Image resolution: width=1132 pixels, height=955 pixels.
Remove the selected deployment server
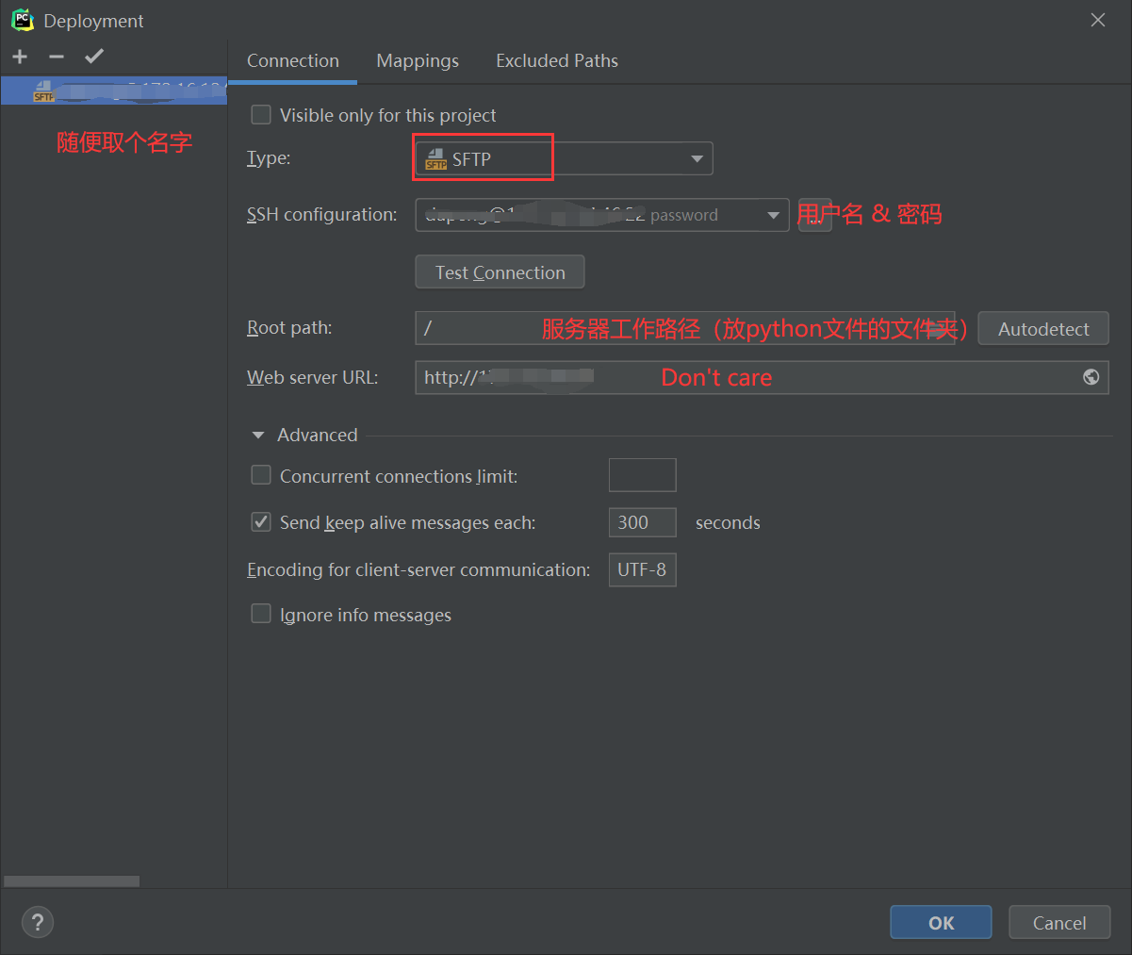pos(57,57)
